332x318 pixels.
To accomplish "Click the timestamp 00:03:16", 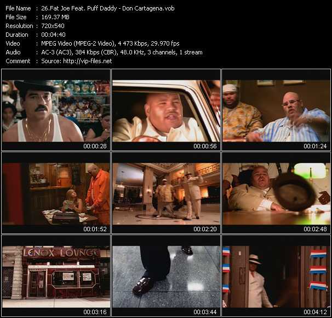I will click(x=95, y=312).
